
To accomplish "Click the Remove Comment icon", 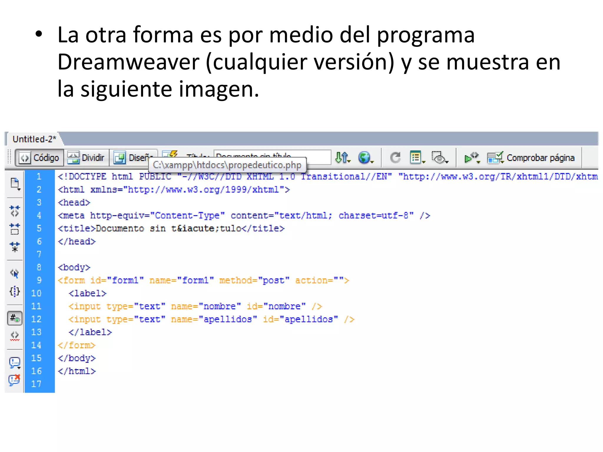I will click(15, 380).
